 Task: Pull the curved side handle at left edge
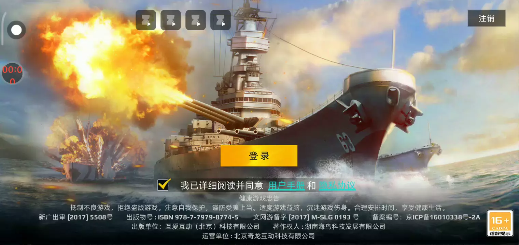point(3,29)
